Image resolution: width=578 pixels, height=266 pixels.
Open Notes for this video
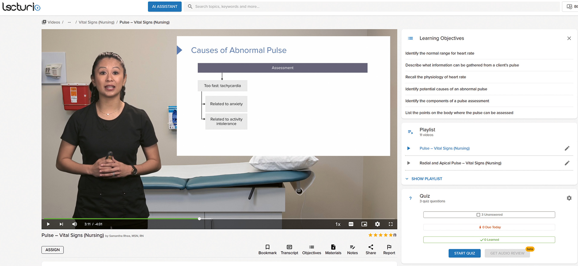(352, 249)
